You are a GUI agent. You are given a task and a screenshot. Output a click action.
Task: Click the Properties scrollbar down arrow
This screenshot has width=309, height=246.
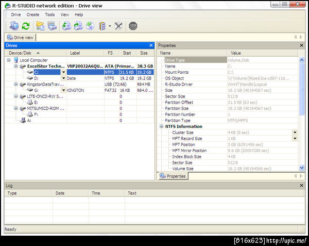click(301, 168)
